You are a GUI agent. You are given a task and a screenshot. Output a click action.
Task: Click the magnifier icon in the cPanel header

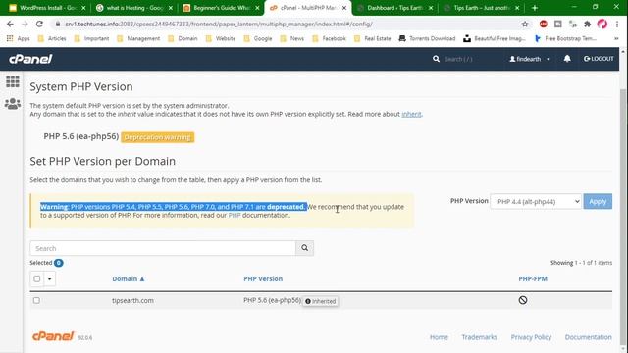(436, 59)
